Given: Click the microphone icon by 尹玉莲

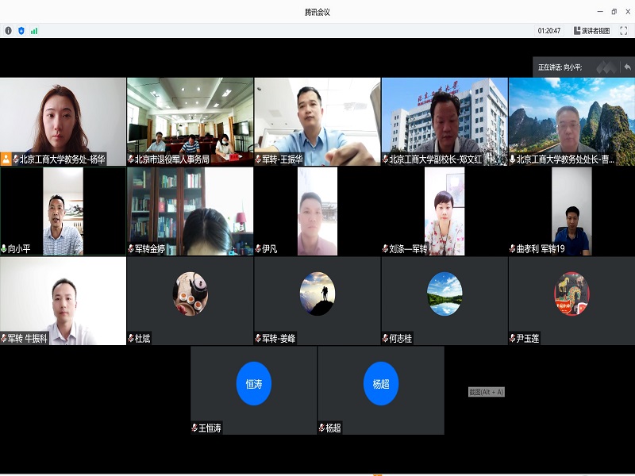Looking at the screenshot, I should (511, 336).
